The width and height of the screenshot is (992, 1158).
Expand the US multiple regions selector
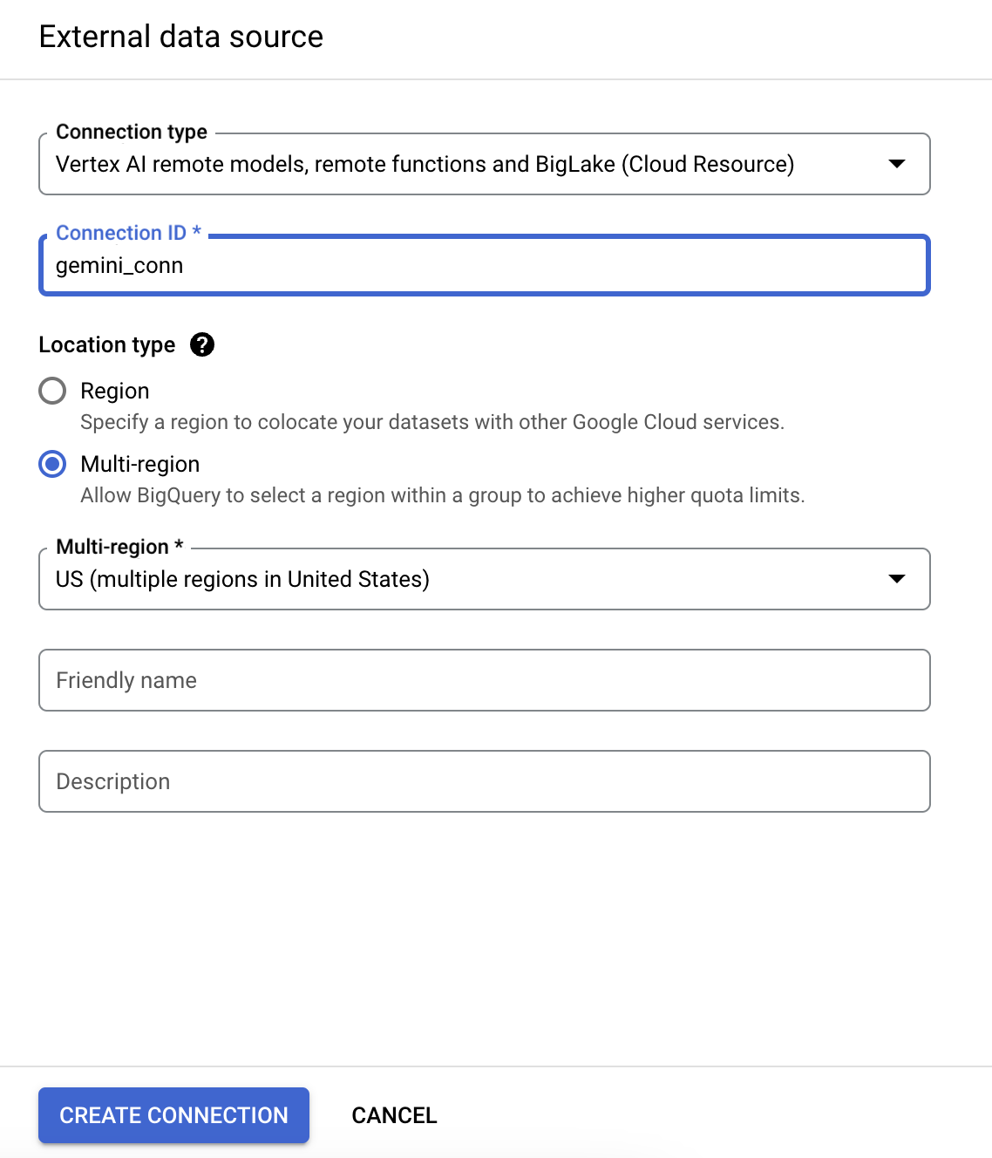[x=471, y=579]
